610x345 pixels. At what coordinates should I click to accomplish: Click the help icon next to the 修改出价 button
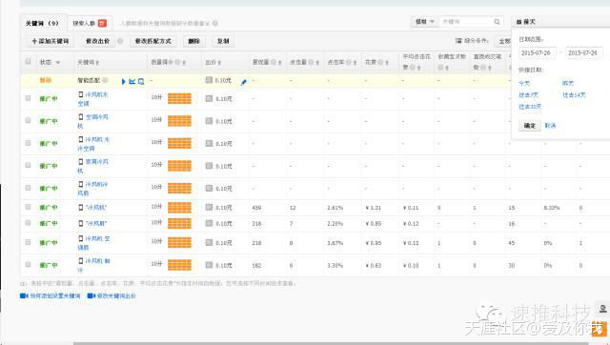click(120, 41)
